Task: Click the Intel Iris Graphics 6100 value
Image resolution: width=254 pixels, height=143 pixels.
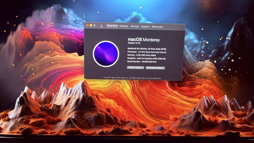Action: 151,59
